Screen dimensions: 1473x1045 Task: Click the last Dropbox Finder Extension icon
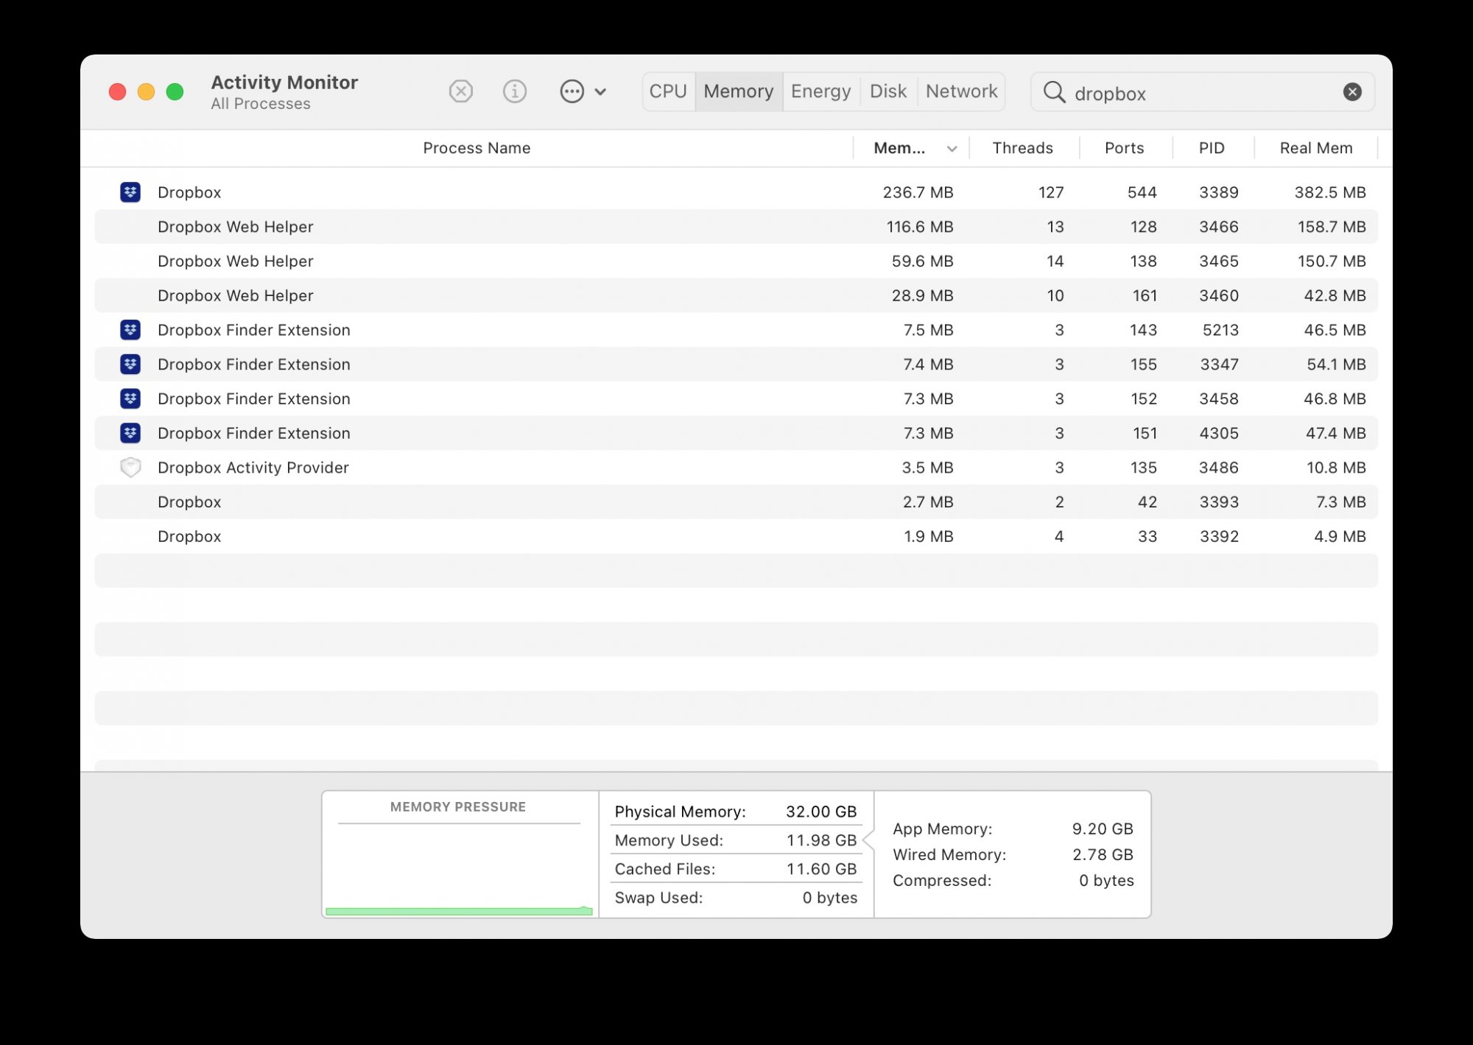[x=130, y=433]
